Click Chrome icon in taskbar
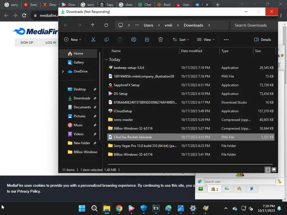Image resolution: width=287 pixels, height=215 pixels. pyautogui.click(x=119, y=208)
